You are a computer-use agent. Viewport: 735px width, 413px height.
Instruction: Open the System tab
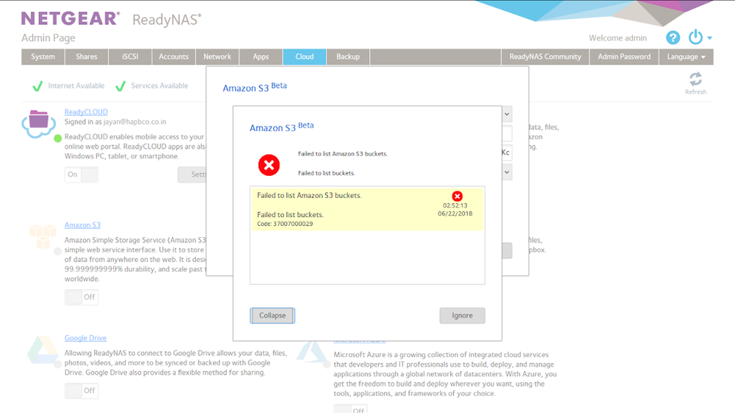point(43,57)
